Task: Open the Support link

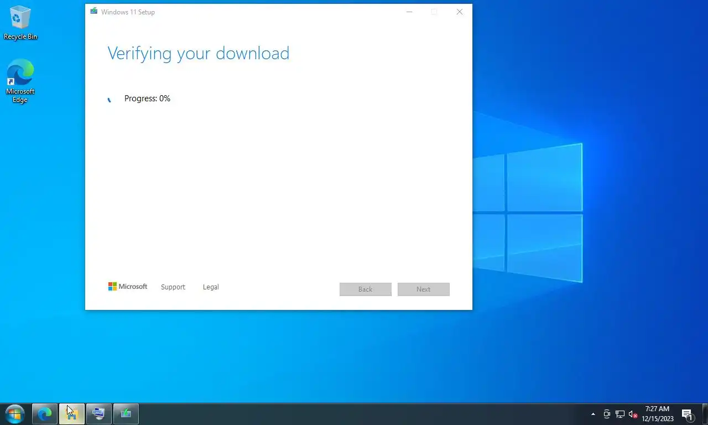Action: click(x=173, y=287)
